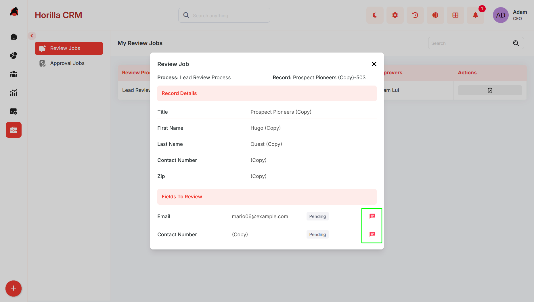
Task: Select Approval Jobs menu item
Action: tap(69, 63)
